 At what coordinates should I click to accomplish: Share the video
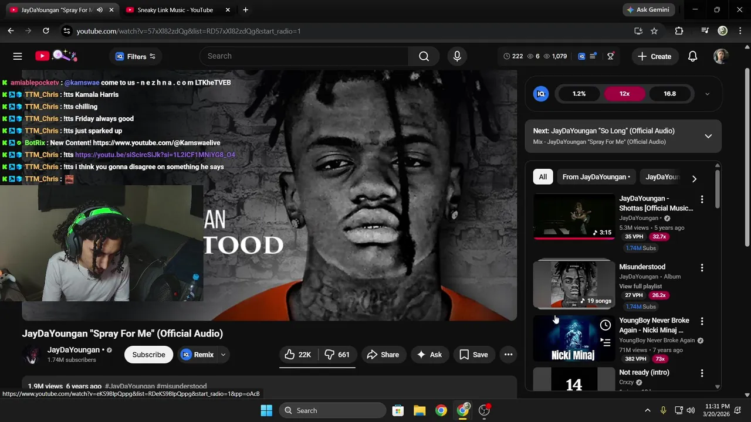coord(383,355)
